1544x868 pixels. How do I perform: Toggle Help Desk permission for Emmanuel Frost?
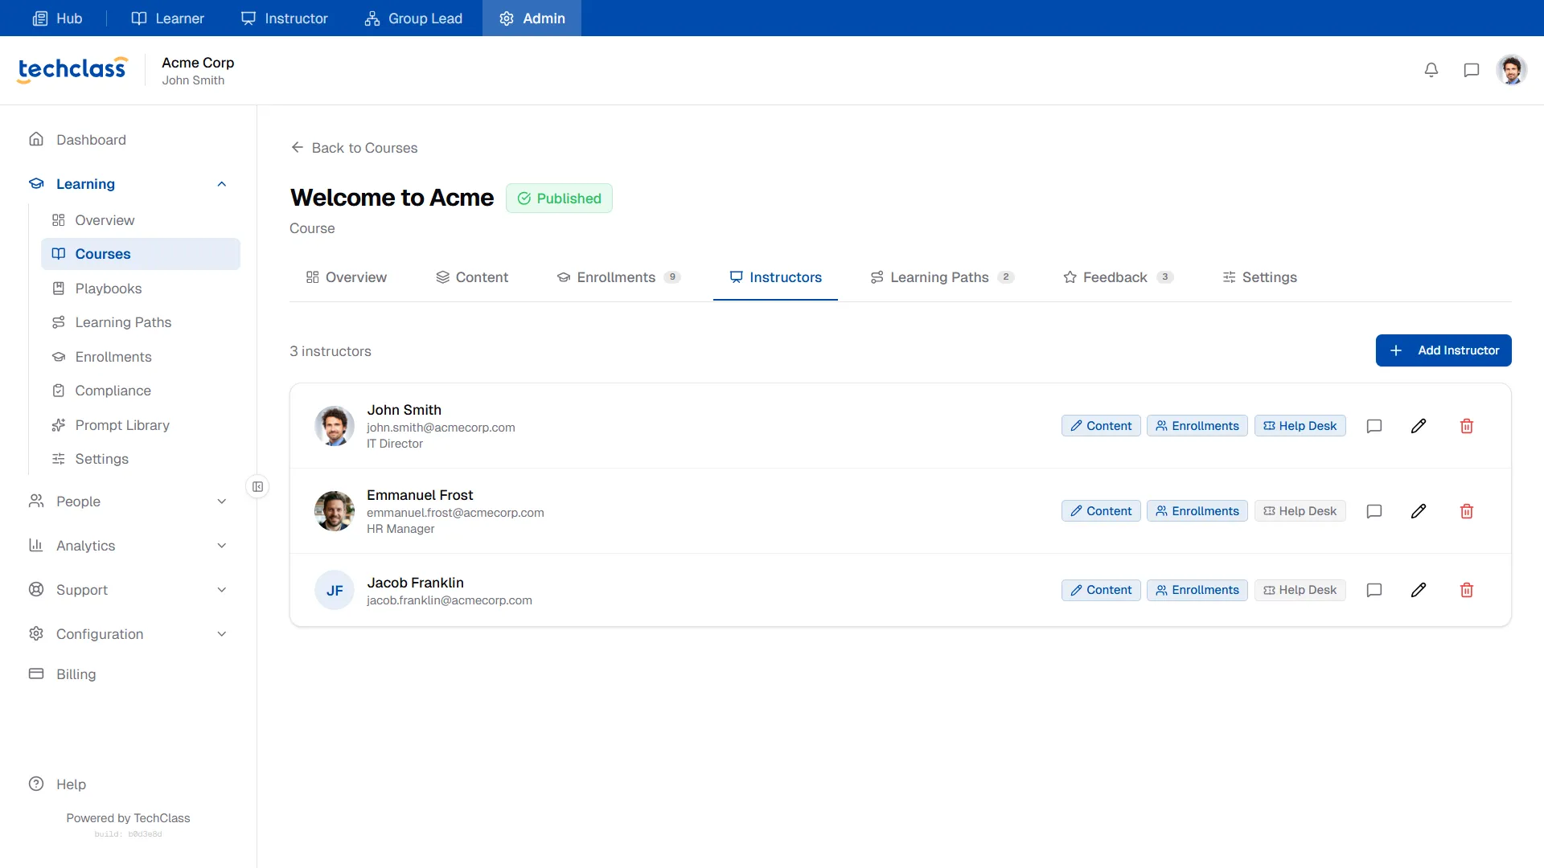(1300, 511)
